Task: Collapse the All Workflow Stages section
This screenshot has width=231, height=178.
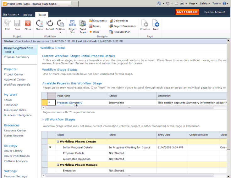Action: pyautogui.click(x=43, y=119)
